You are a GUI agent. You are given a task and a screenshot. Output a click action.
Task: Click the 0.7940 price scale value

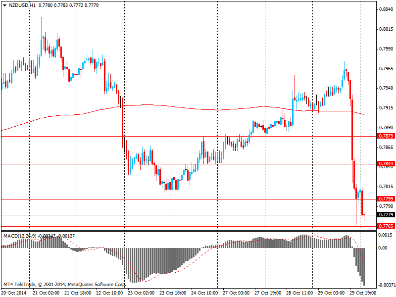click(x=386, y=88)
